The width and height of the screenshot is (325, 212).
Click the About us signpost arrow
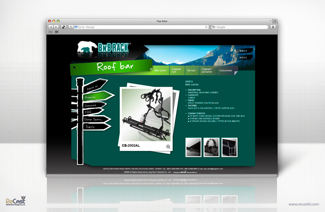[95, 85]
